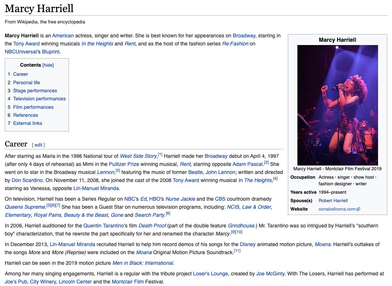
Task: Jump to Personal life in Contents
Action: pyautogui.click(x=26, y=83)
